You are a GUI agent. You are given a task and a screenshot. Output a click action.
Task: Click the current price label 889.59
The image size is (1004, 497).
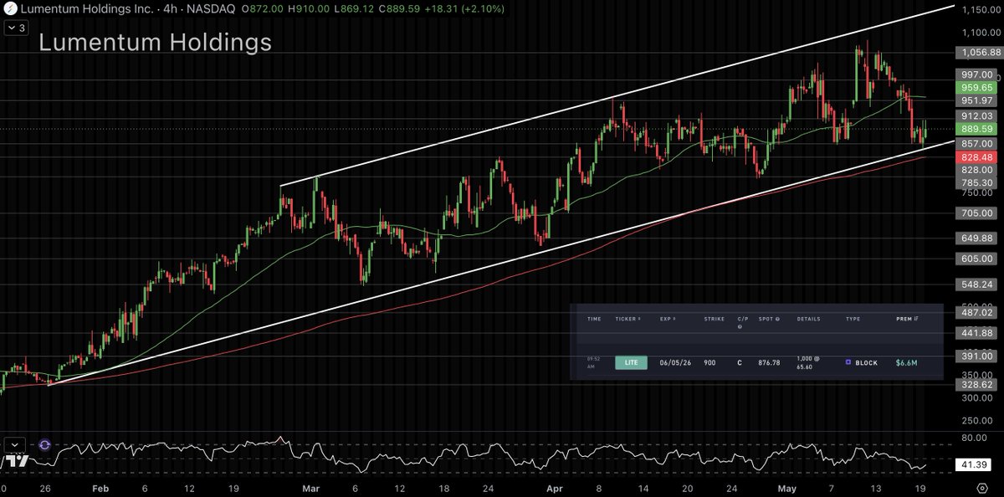(976, 129)
